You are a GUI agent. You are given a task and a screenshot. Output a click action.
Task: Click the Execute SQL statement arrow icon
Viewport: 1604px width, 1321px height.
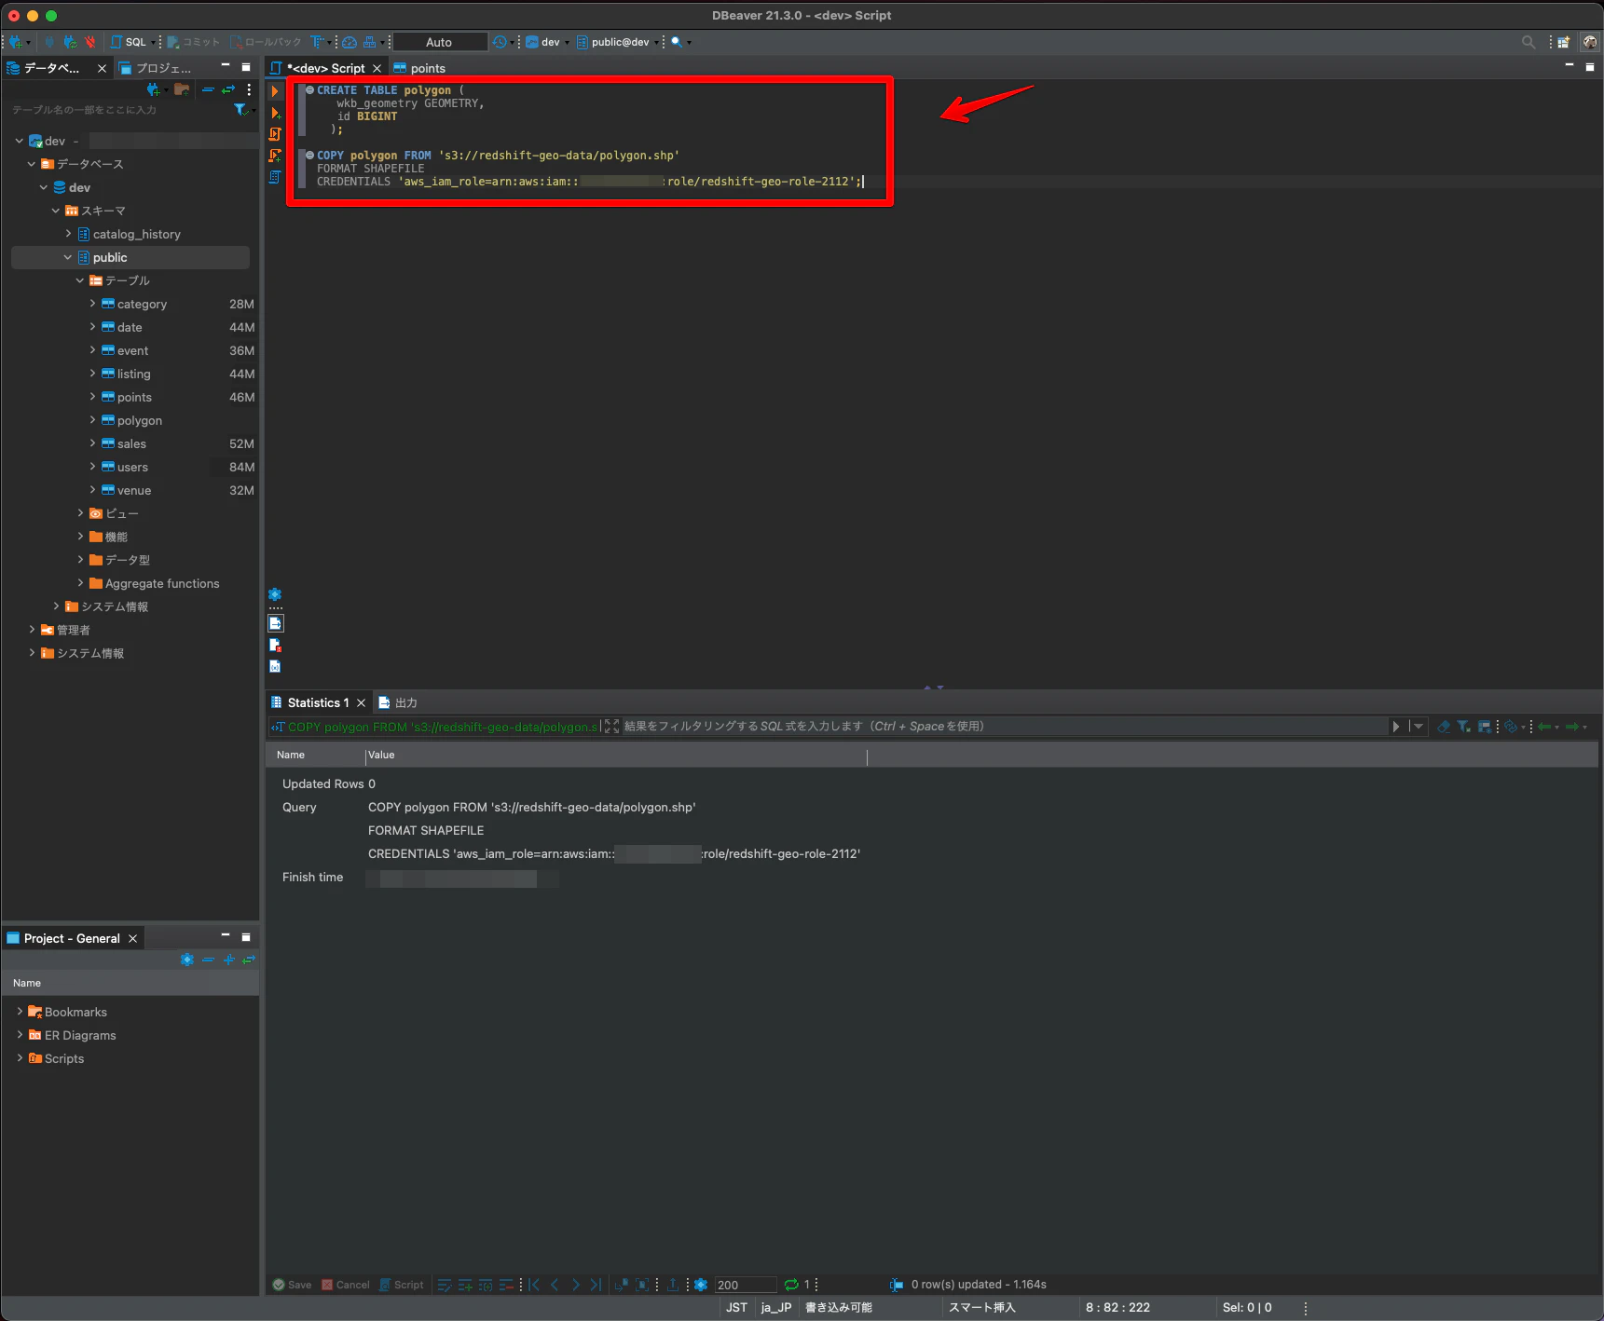pyautogui.click(x=275, y=91)
